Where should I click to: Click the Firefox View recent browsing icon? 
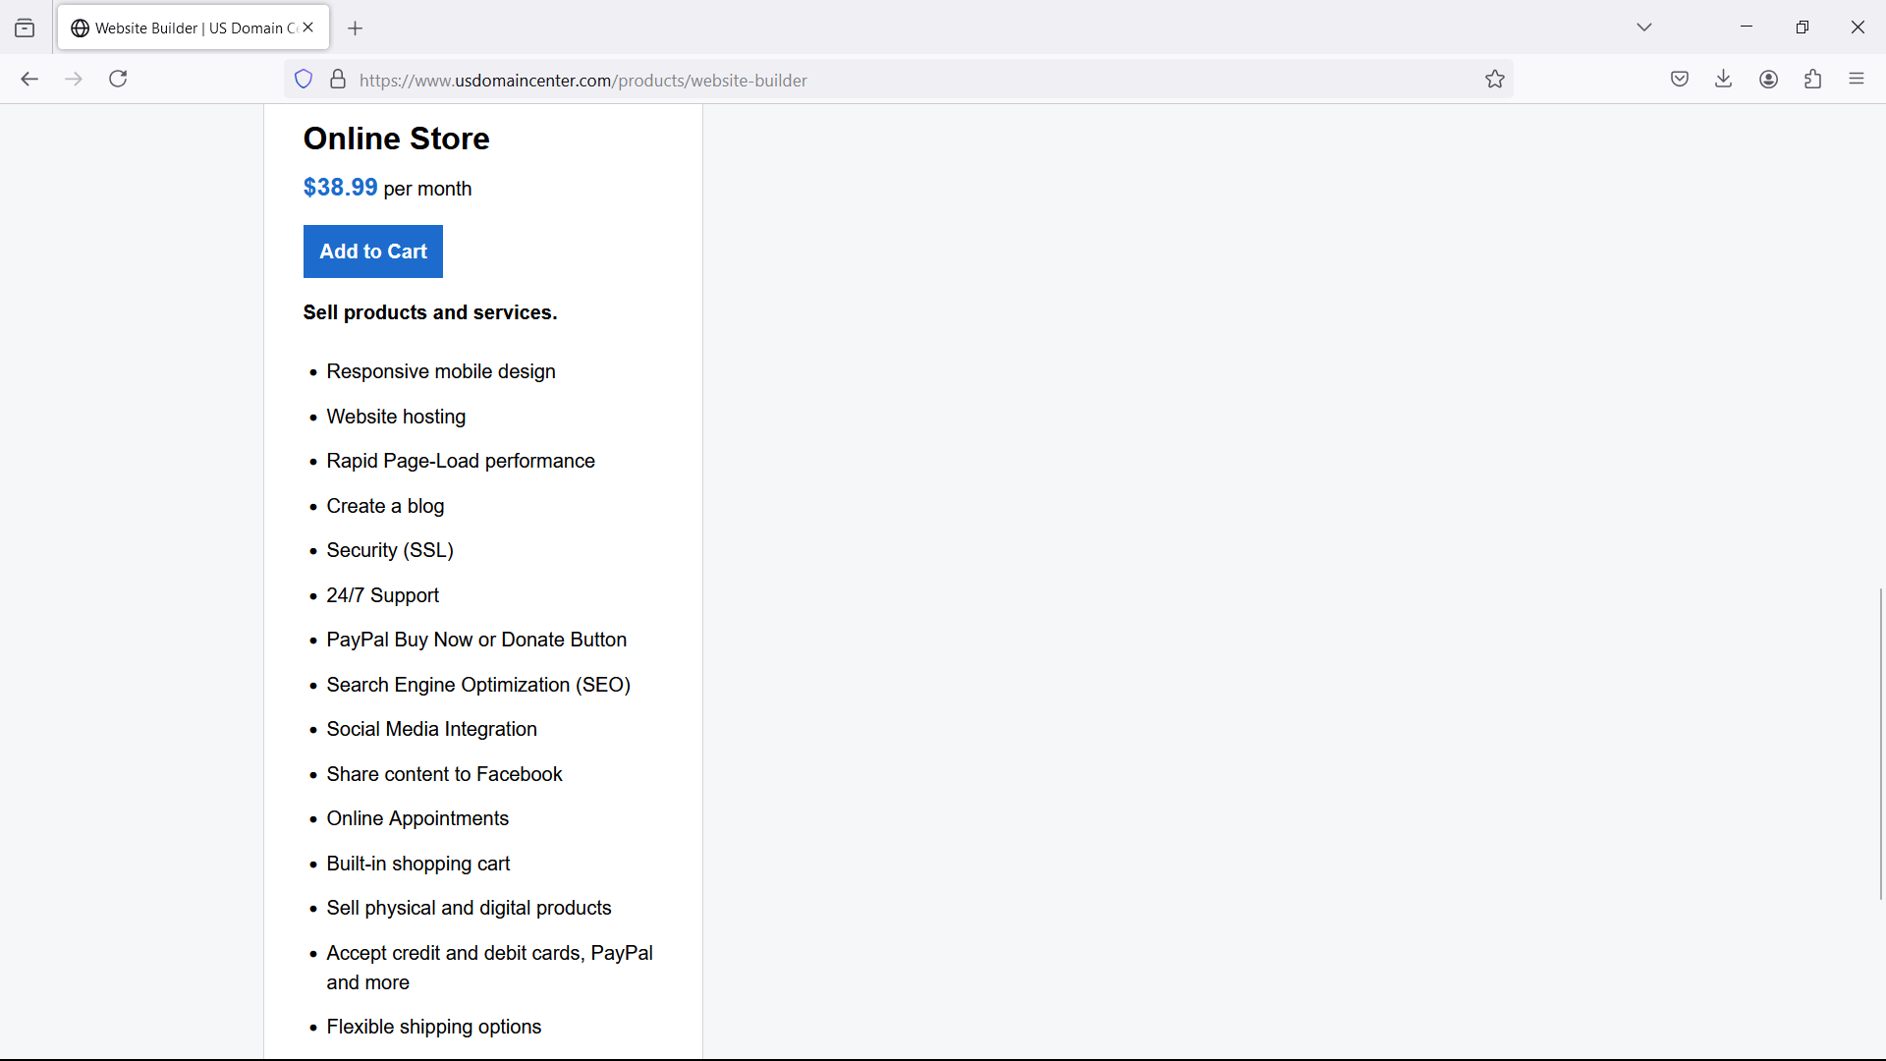(25, 28)
